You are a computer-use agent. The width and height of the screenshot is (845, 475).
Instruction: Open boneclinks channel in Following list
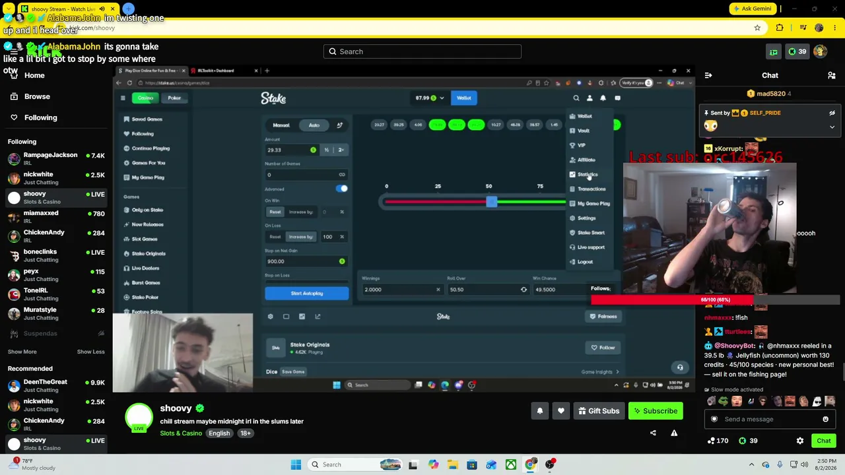(56, 255)
